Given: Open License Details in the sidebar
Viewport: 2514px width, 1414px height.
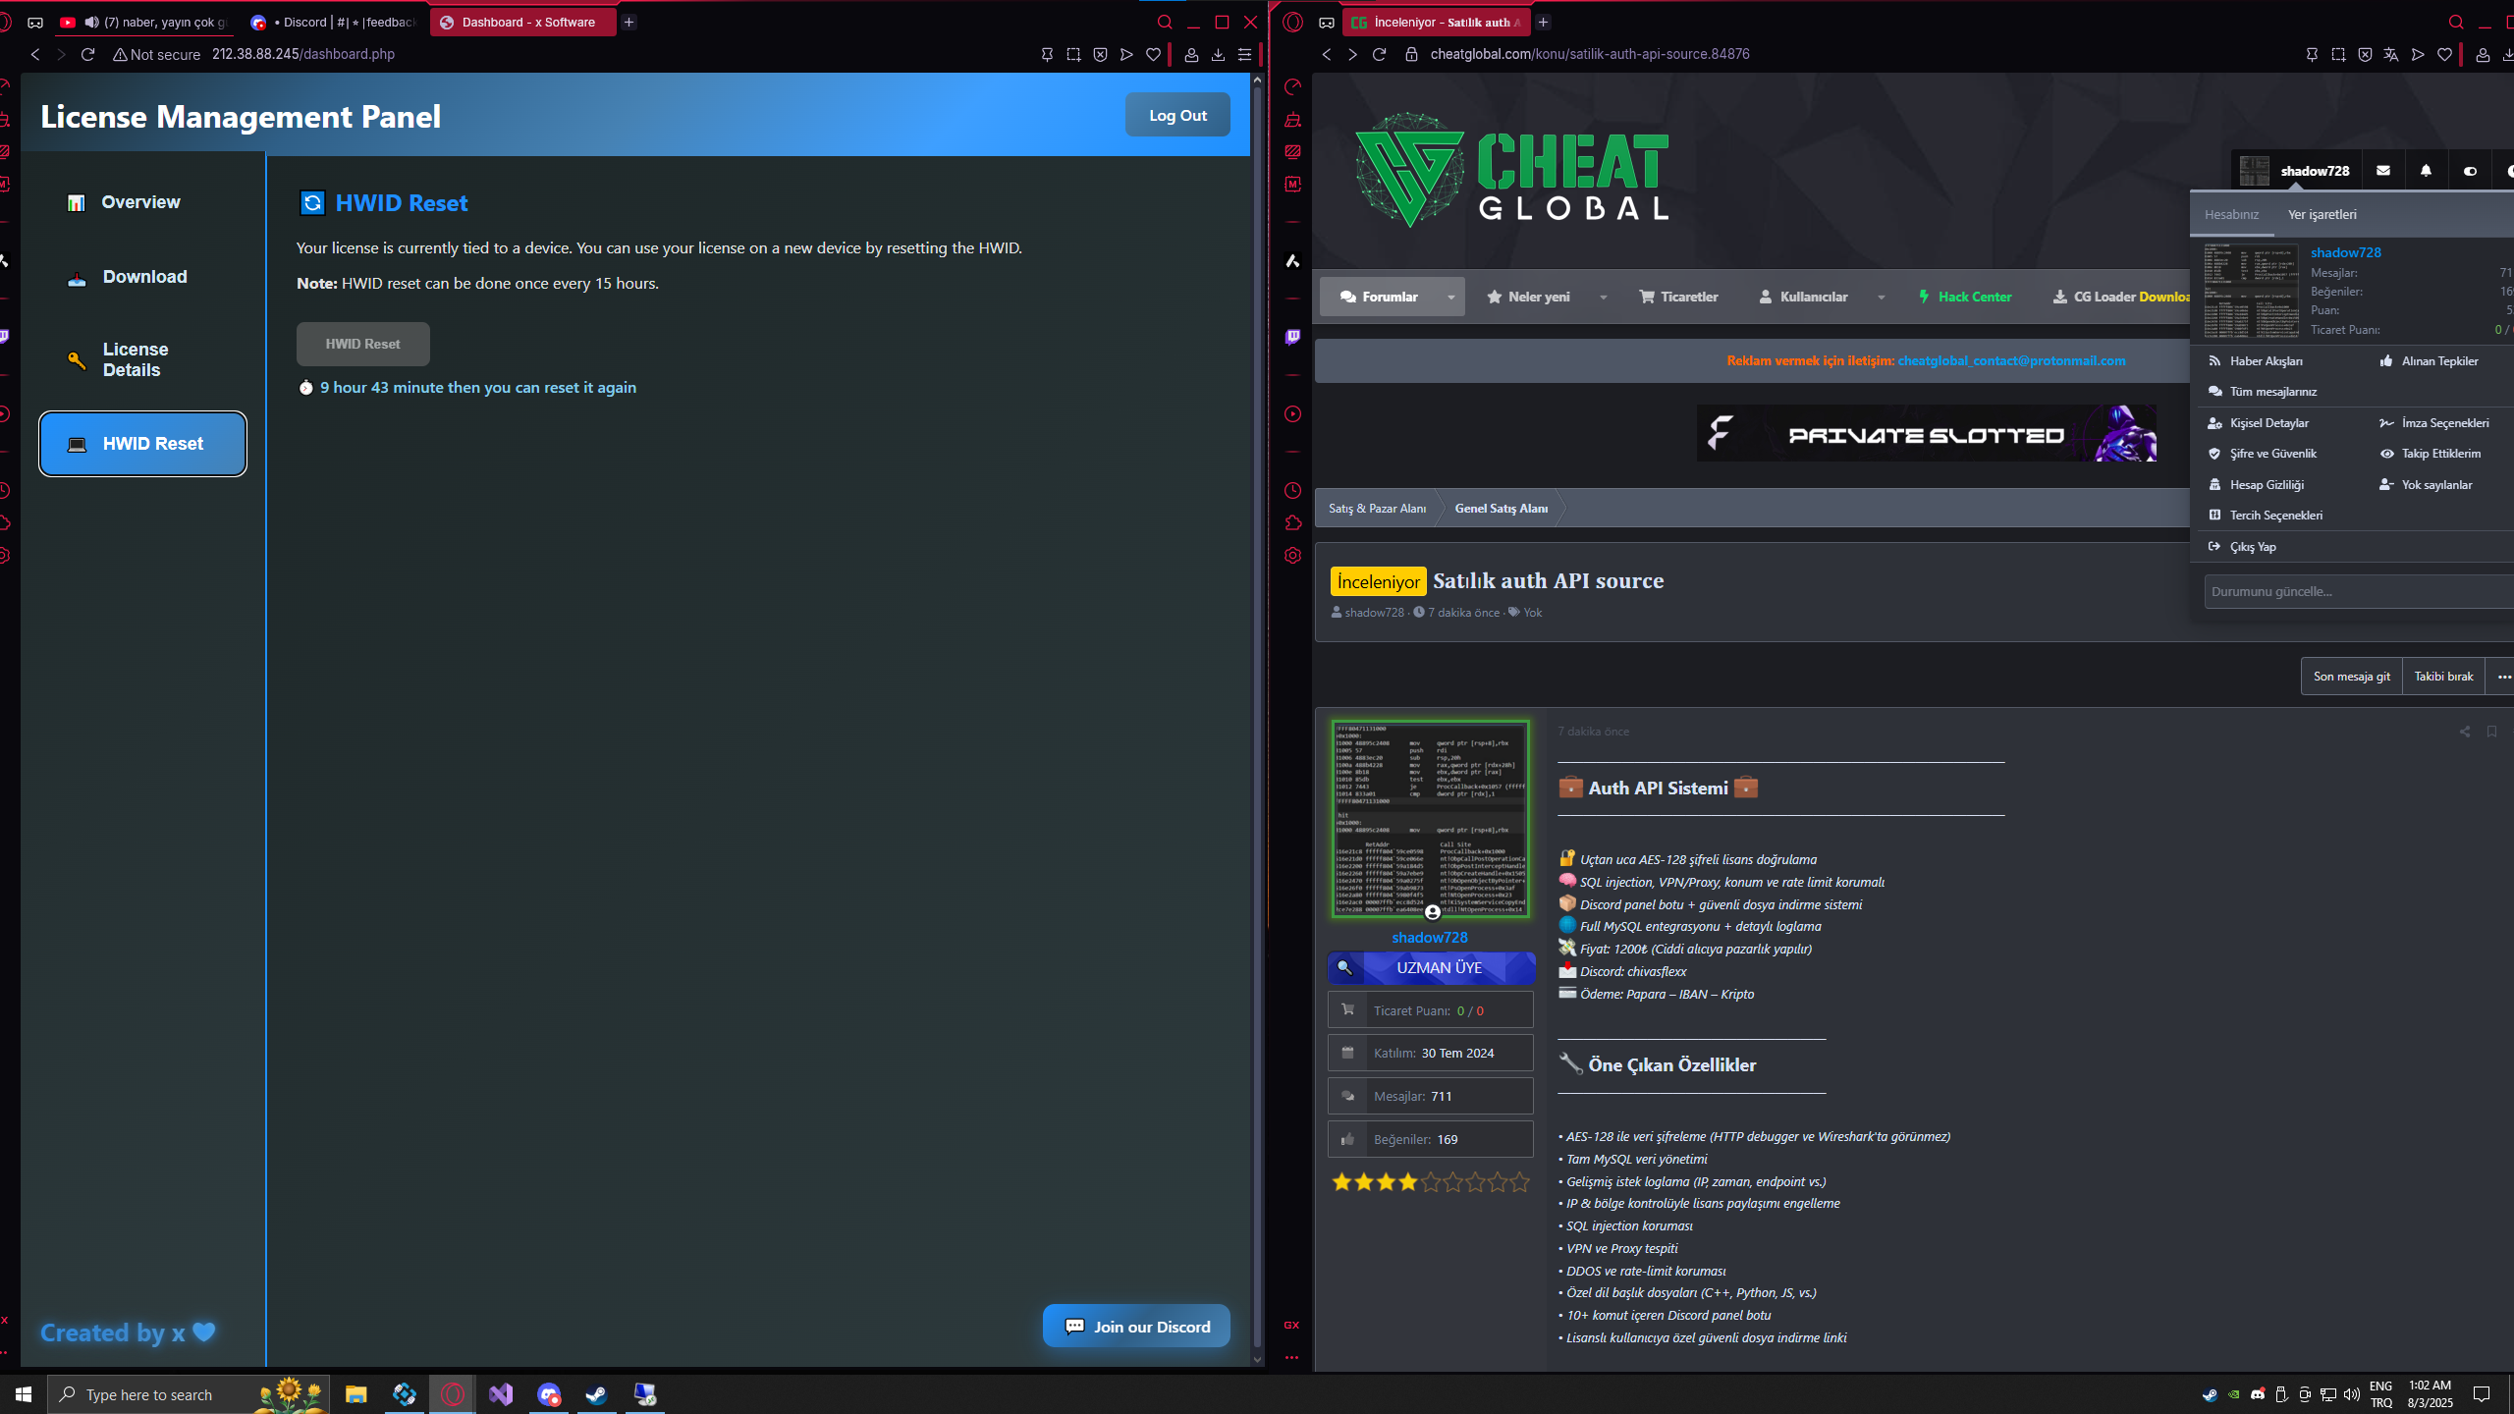Looking at the screenshot, I should click(x=142, y=359).
